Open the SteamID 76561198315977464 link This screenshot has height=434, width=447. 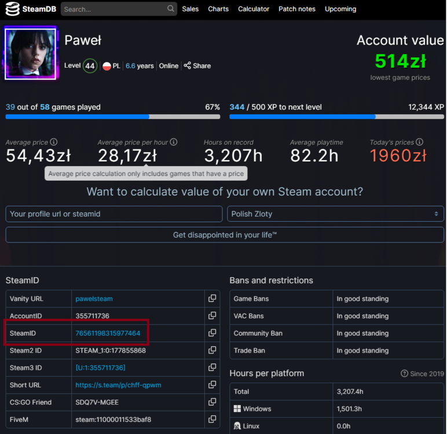[x=108, y=333]
